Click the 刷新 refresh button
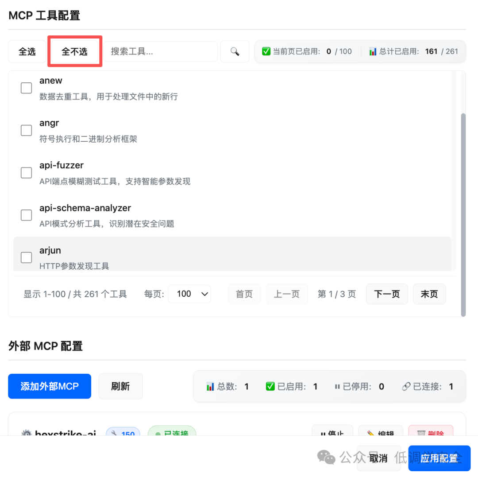The image size is (478, 477). coord(120,386)
